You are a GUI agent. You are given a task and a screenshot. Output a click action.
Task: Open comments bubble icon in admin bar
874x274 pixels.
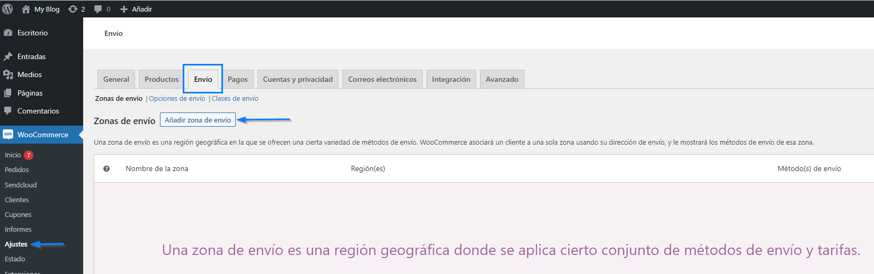click(x=98, y=9)
